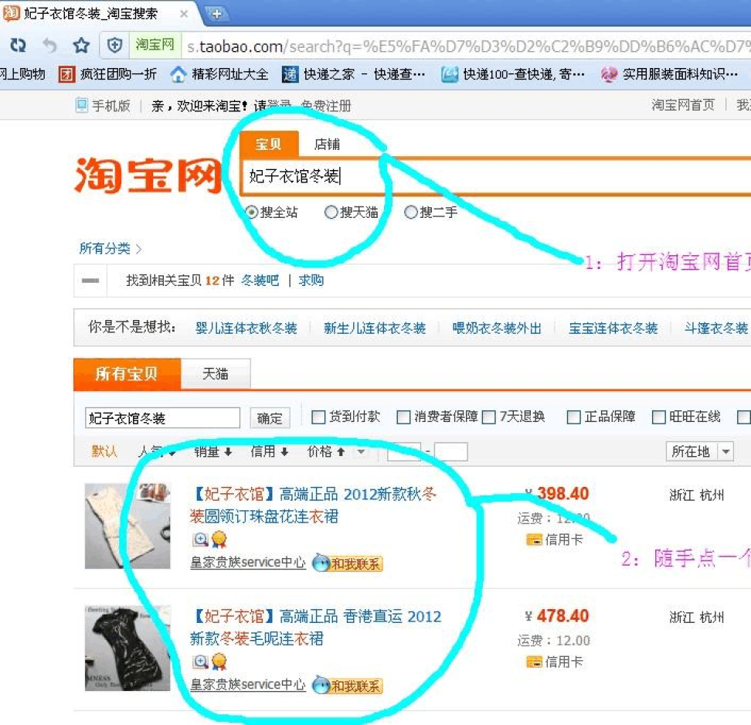The image size is (751, 725).
Task: Switch to the 店铺 search tab
Action: 327,145
